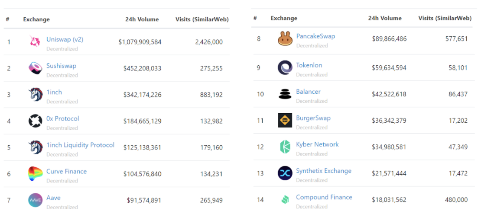Click the Aave round logo

point(35,200)
